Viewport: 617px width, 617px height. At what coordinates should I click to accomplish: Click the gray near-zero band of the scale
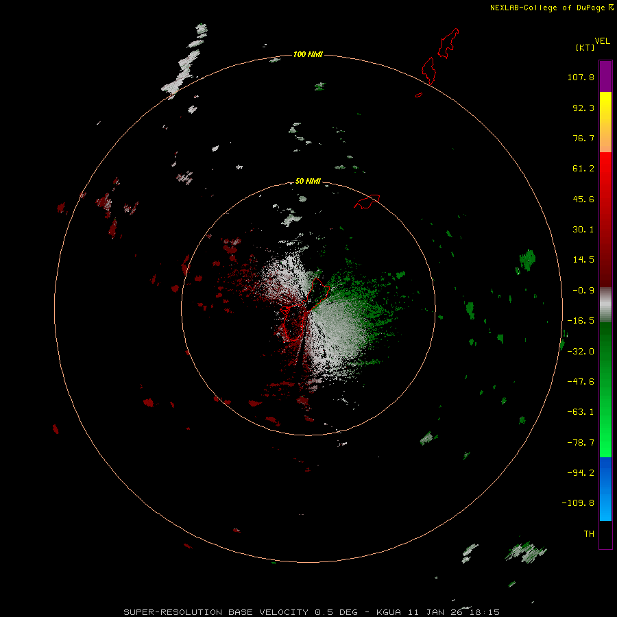(605, 305)
